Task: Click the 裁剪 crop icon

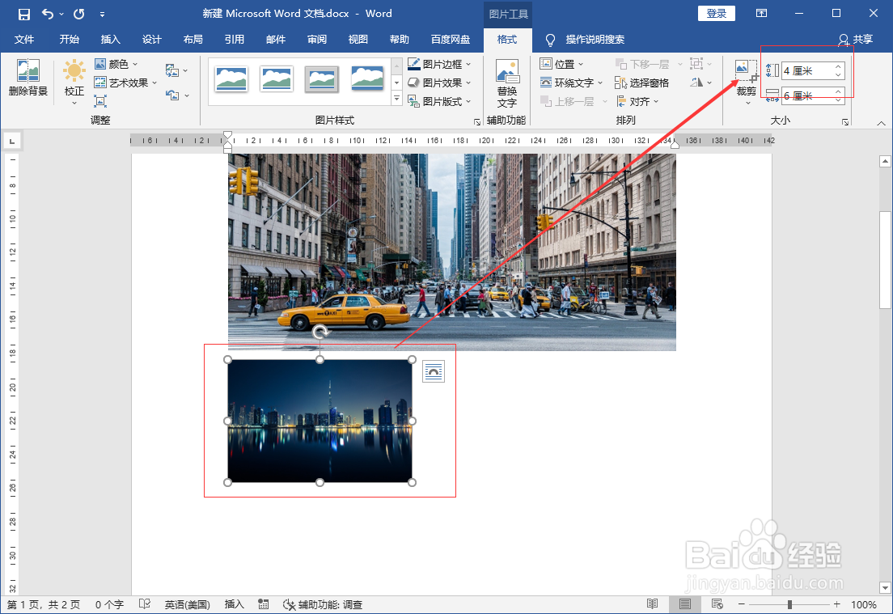Action: click(746, 70)
